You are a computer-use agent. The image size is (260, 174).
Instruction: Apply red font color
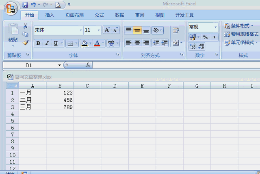97,43
